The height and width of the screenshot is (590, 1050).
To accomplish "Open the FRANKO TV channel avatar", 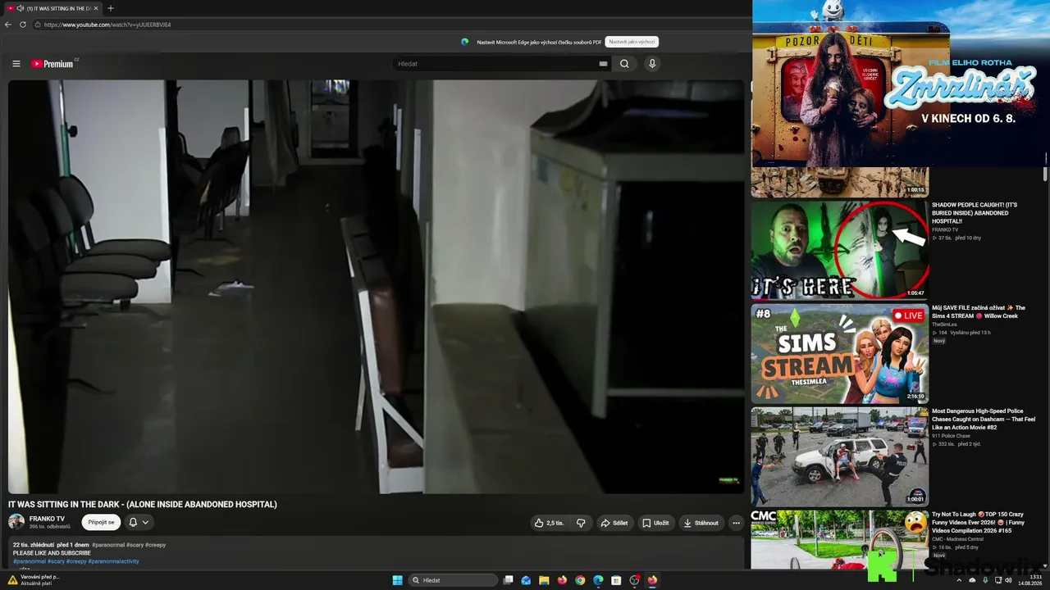I will pos(16,522).
